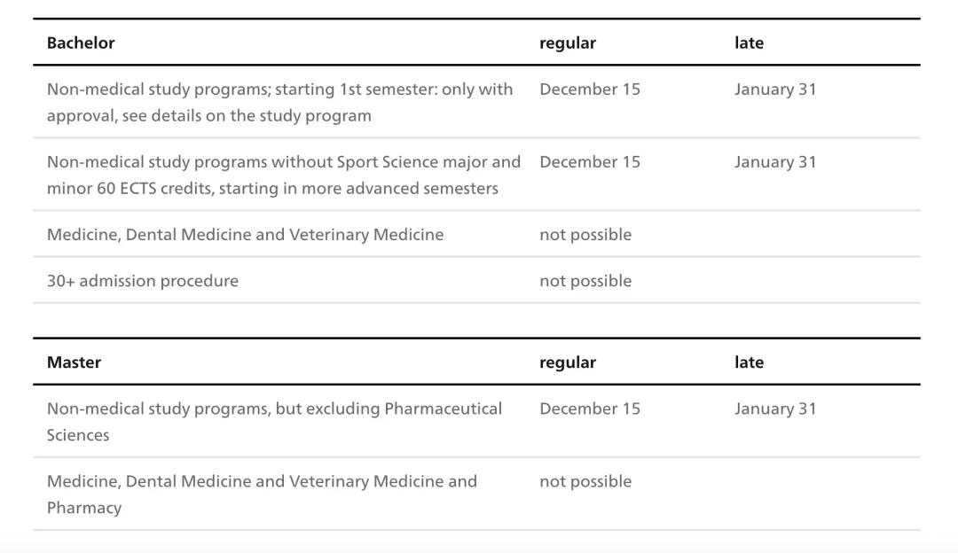958x553 pixels.
Task: Click the "Master" table header
Action: pyautogui.click(x=74, y=362)
